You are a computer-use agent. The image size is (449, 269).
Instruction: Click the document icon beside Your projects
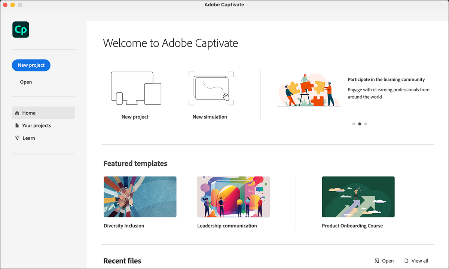[17, 125]
